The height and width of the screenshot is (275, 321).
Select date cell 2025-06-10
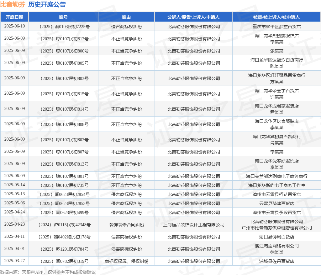point(14,26)
